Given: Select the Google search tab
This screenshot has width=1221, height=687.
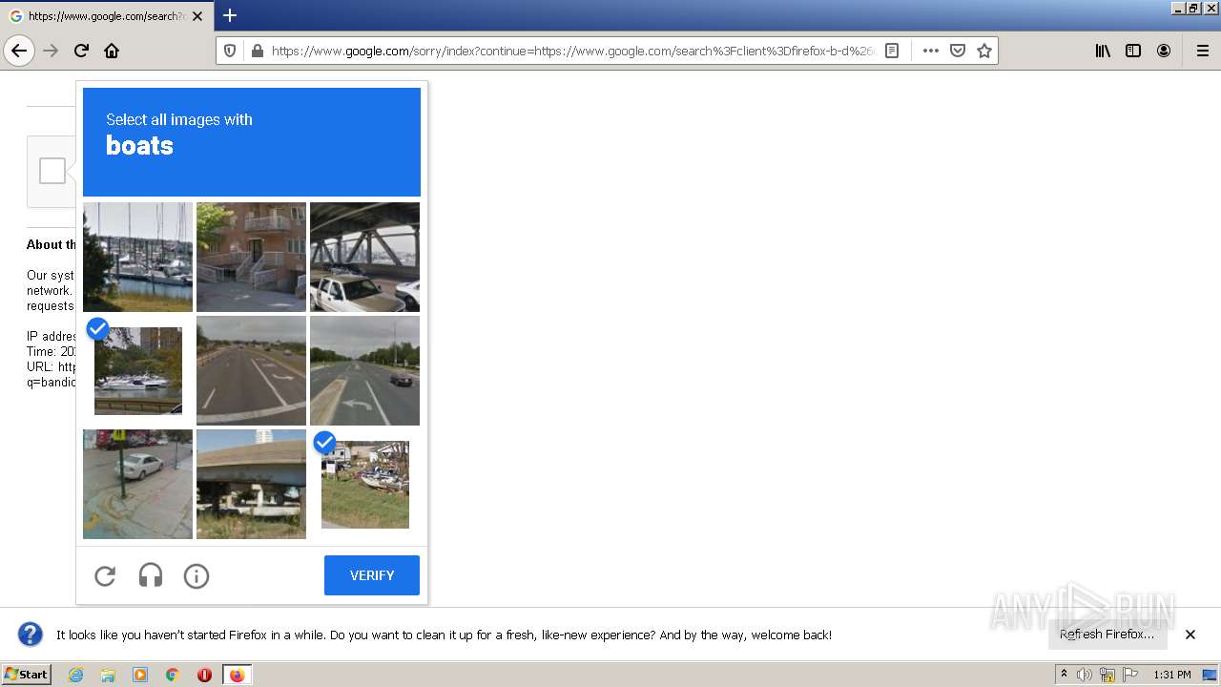Looking at the screenshot, I should tap(106, 16).
